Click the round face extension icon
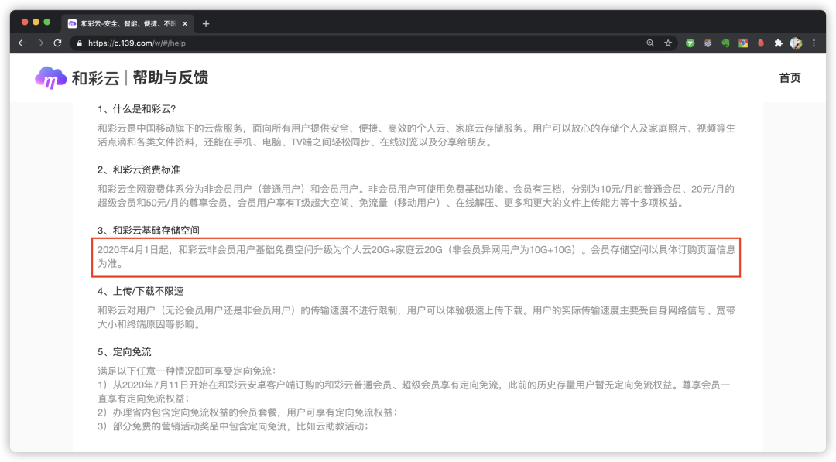This screenshot has width=836, height=462. [x=708, y=43]
